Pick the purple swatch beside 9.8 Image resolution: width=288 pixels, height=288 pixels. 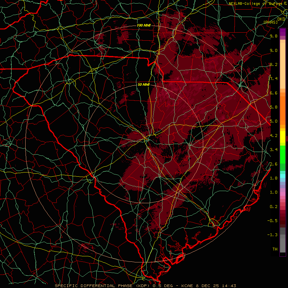tap(283, 32)
